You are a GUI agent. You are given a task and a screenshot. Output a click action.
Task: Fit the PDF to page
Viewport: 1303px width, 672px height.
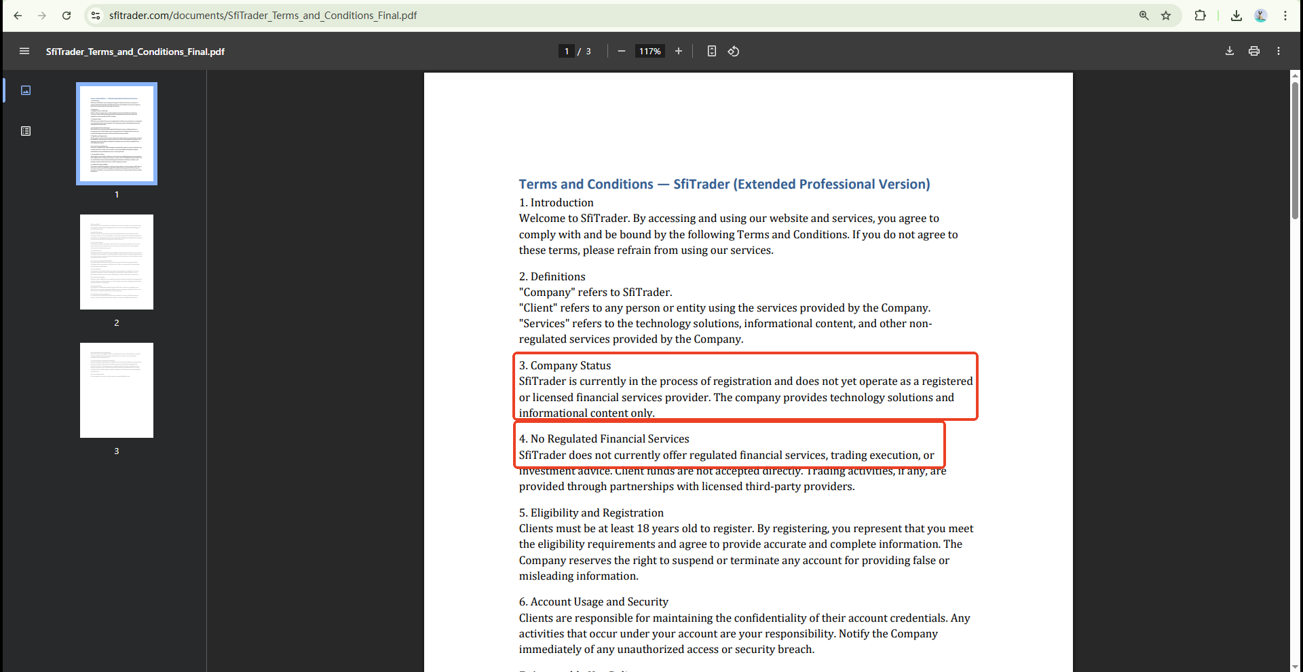click(712, 51)
